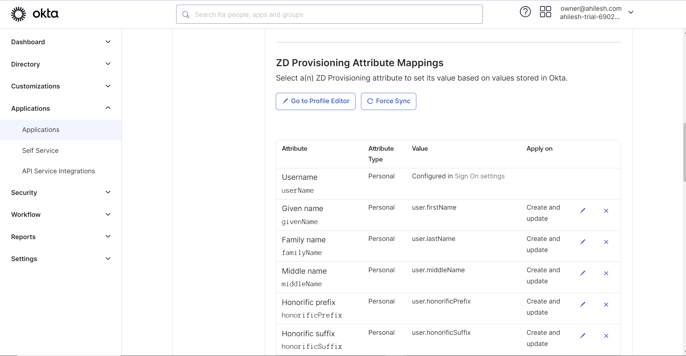Select Self Service in sidebar
The height and width of the screenshot is (356, 686).
40,151
